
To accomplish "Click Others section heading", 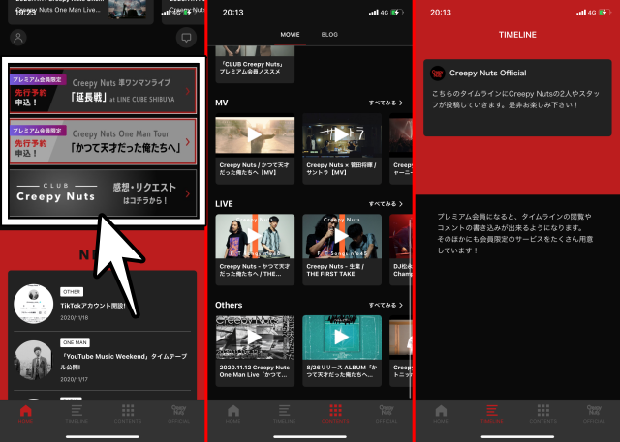I will pos(229,305).
